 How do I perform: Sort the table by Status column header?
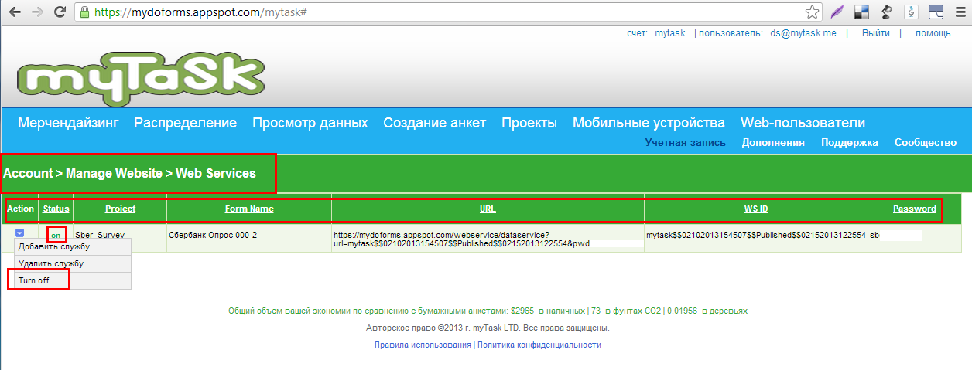56,209
